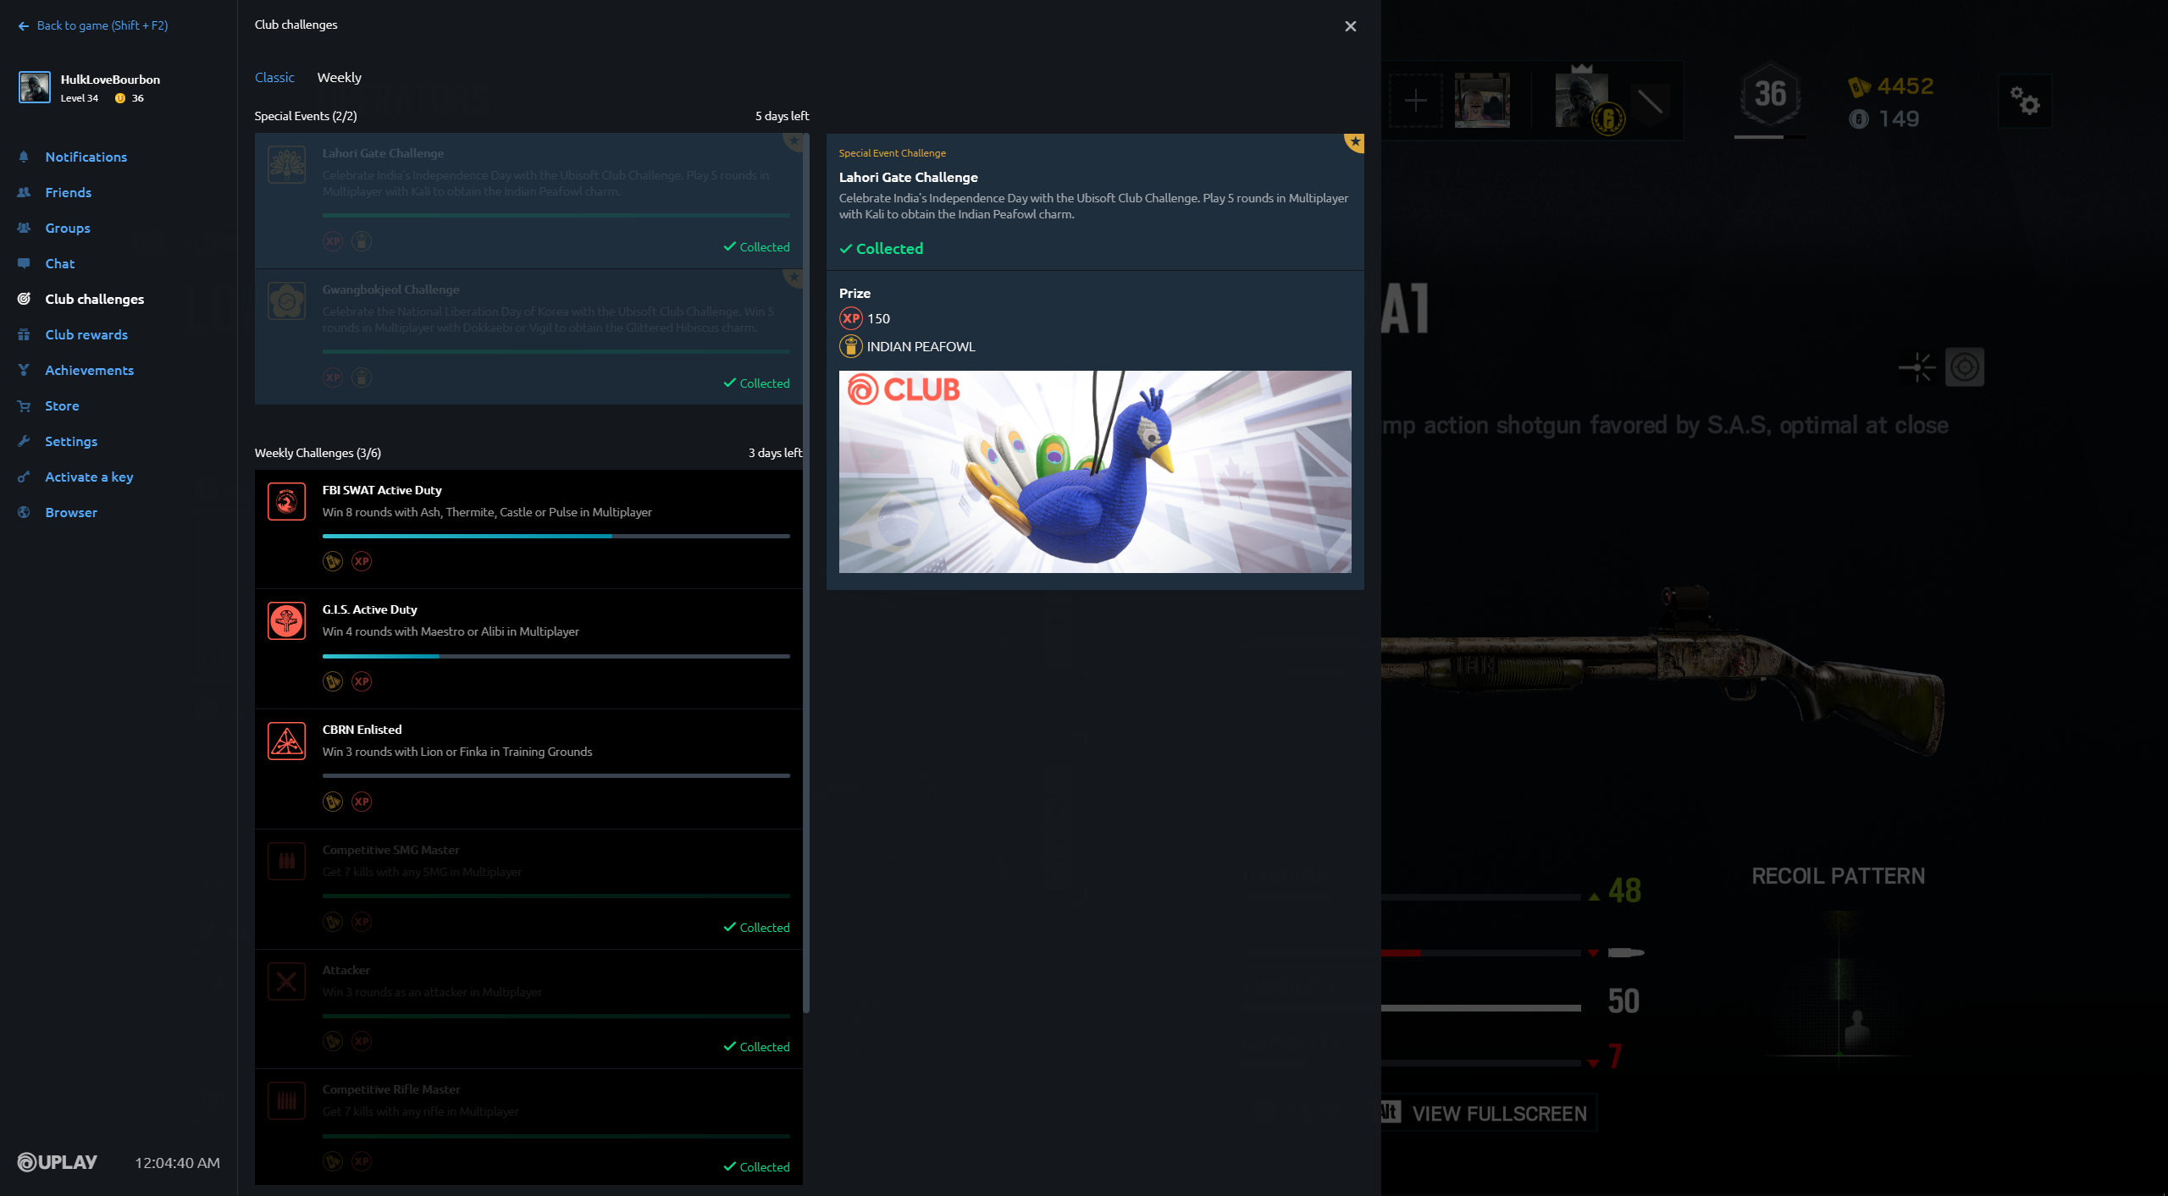
Task: Select the Competitive SMG Master challenge
Action: (528, 890)
